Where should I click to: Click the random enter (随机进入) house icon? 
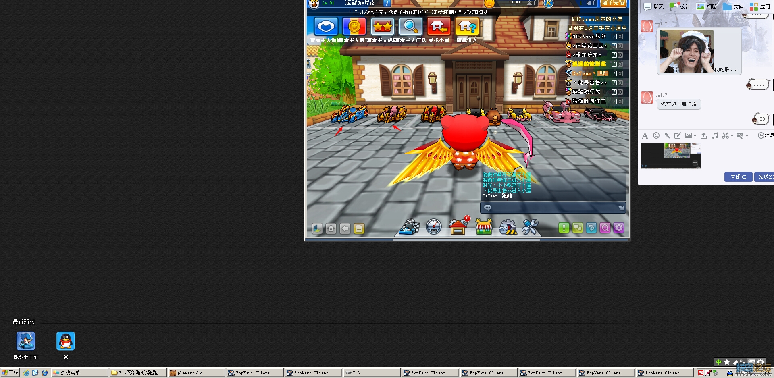[467, 27]
